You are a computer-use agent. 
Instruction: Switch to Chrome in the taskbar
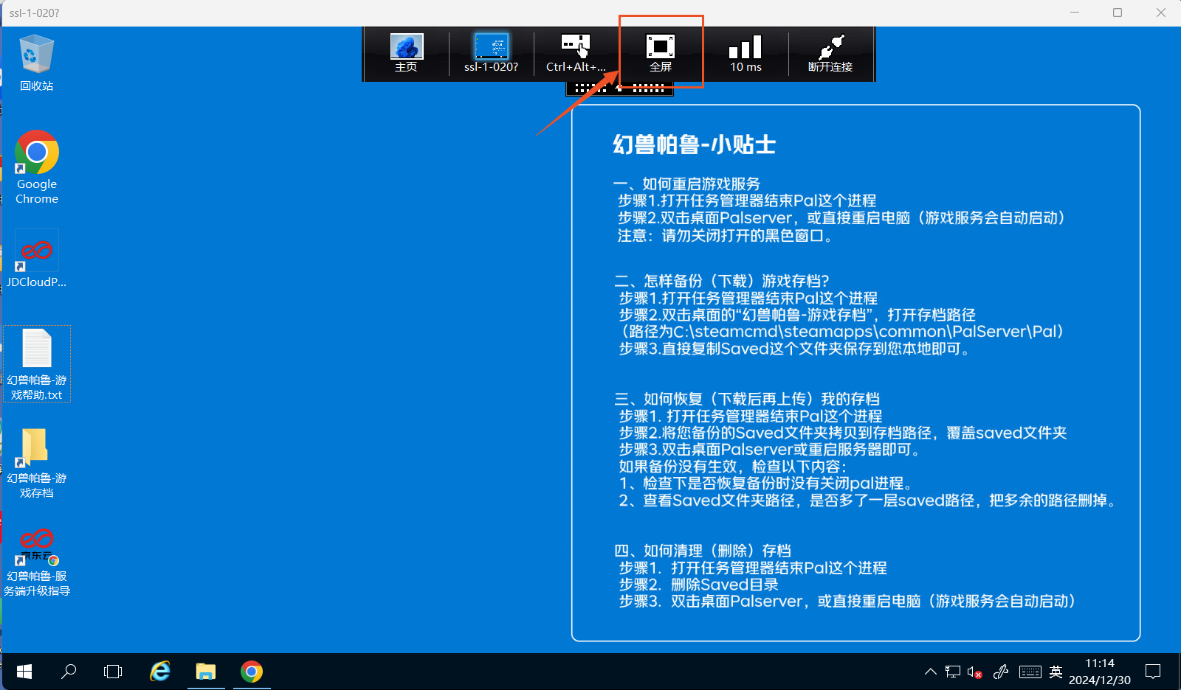(252, 672)
